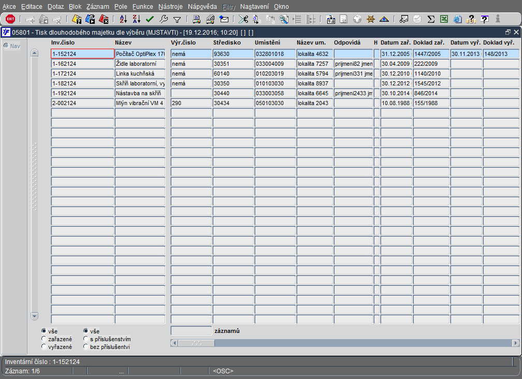Select the 'vše' radio button above s příslušenstvím

pyautogui.click(x=85, y=331)
